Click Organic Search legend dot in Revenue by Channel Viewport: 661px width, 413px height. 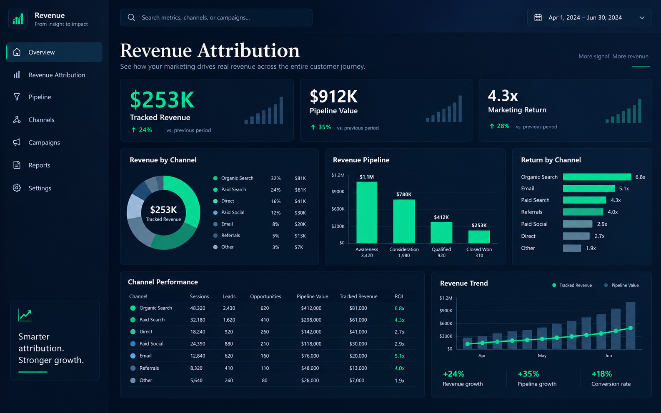click(x=215, y=178)
